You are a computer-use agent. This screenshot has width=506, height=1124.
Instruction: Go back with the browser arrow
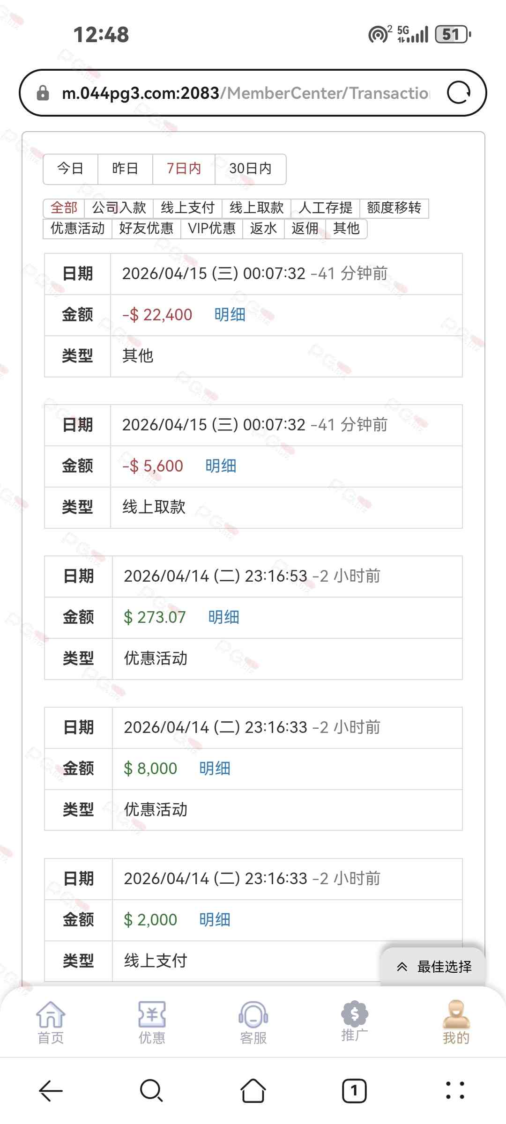[x=51, y=1091]
